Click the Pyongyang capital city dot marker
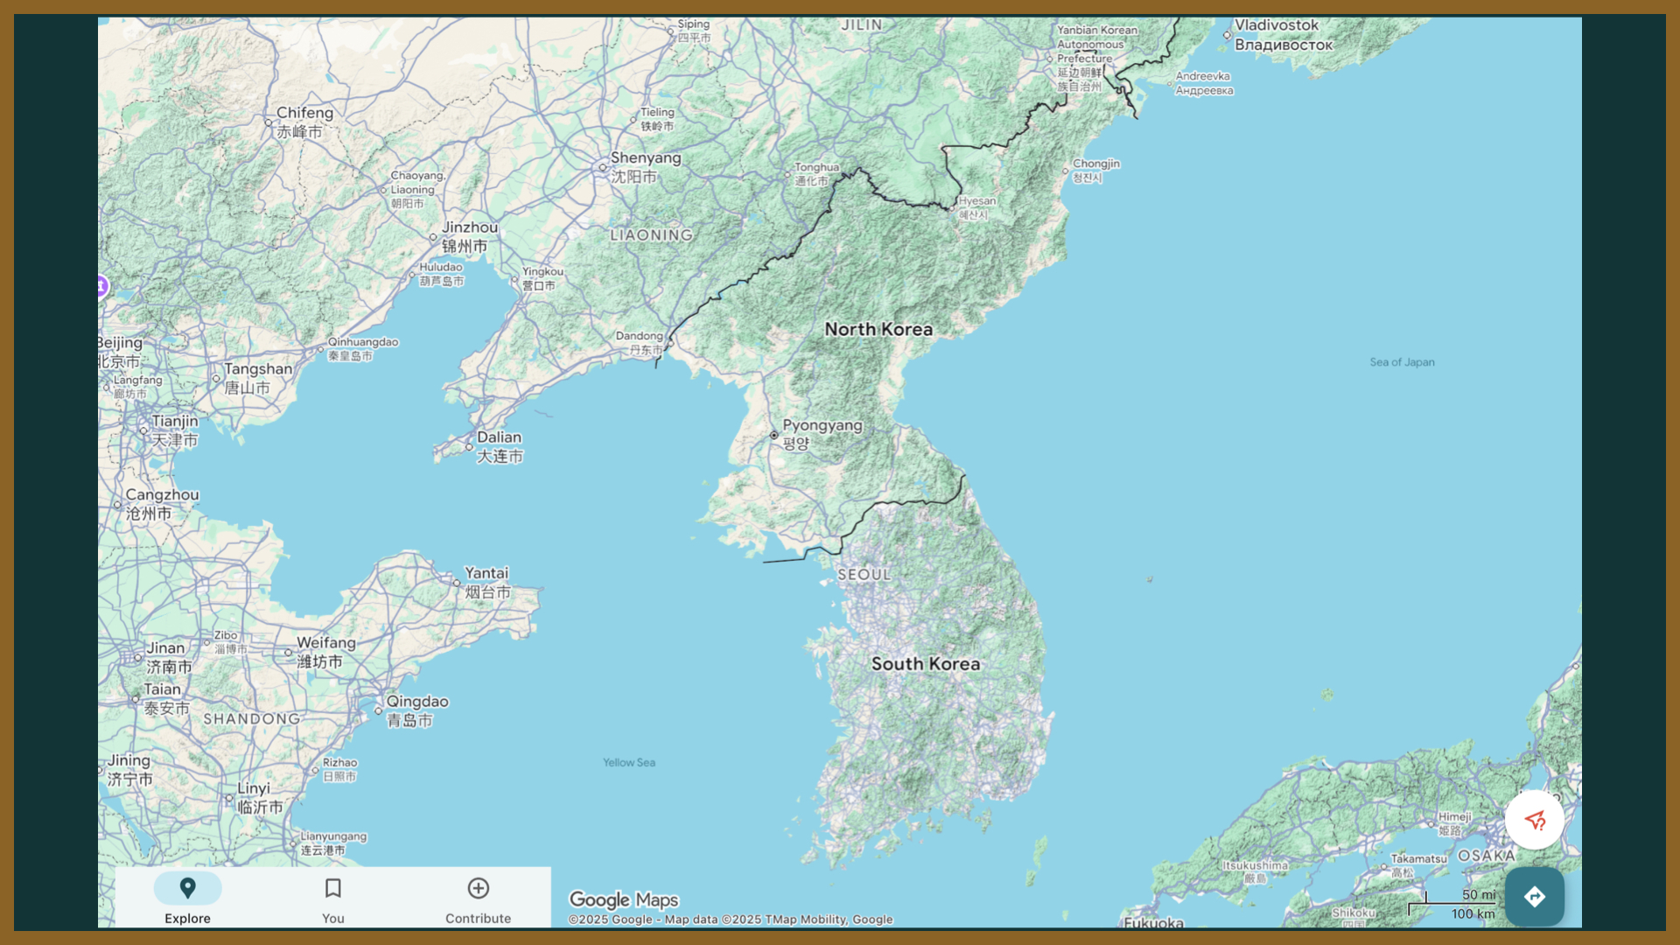This screenshot has height=945, width=1680. click(773, 435)
